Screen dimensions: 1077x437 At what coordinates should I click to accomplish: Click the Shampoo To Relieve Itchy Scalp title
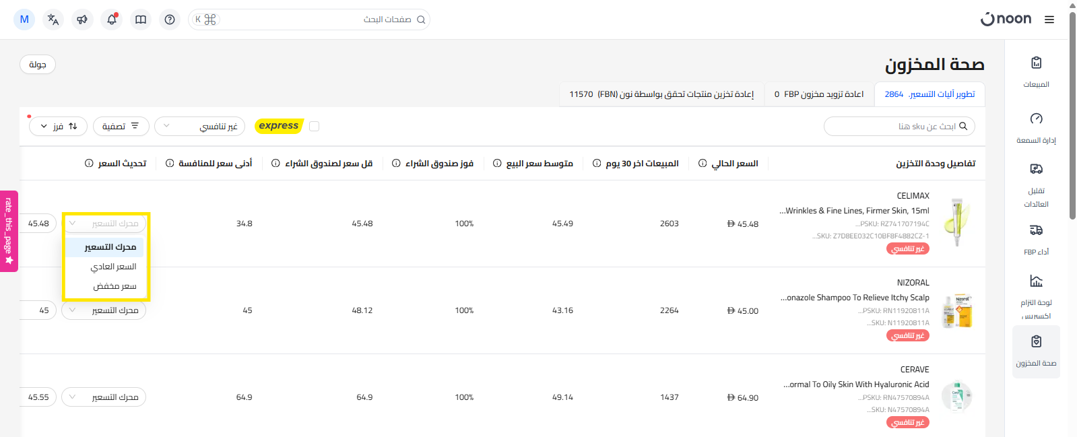click(x=855, y=298)
